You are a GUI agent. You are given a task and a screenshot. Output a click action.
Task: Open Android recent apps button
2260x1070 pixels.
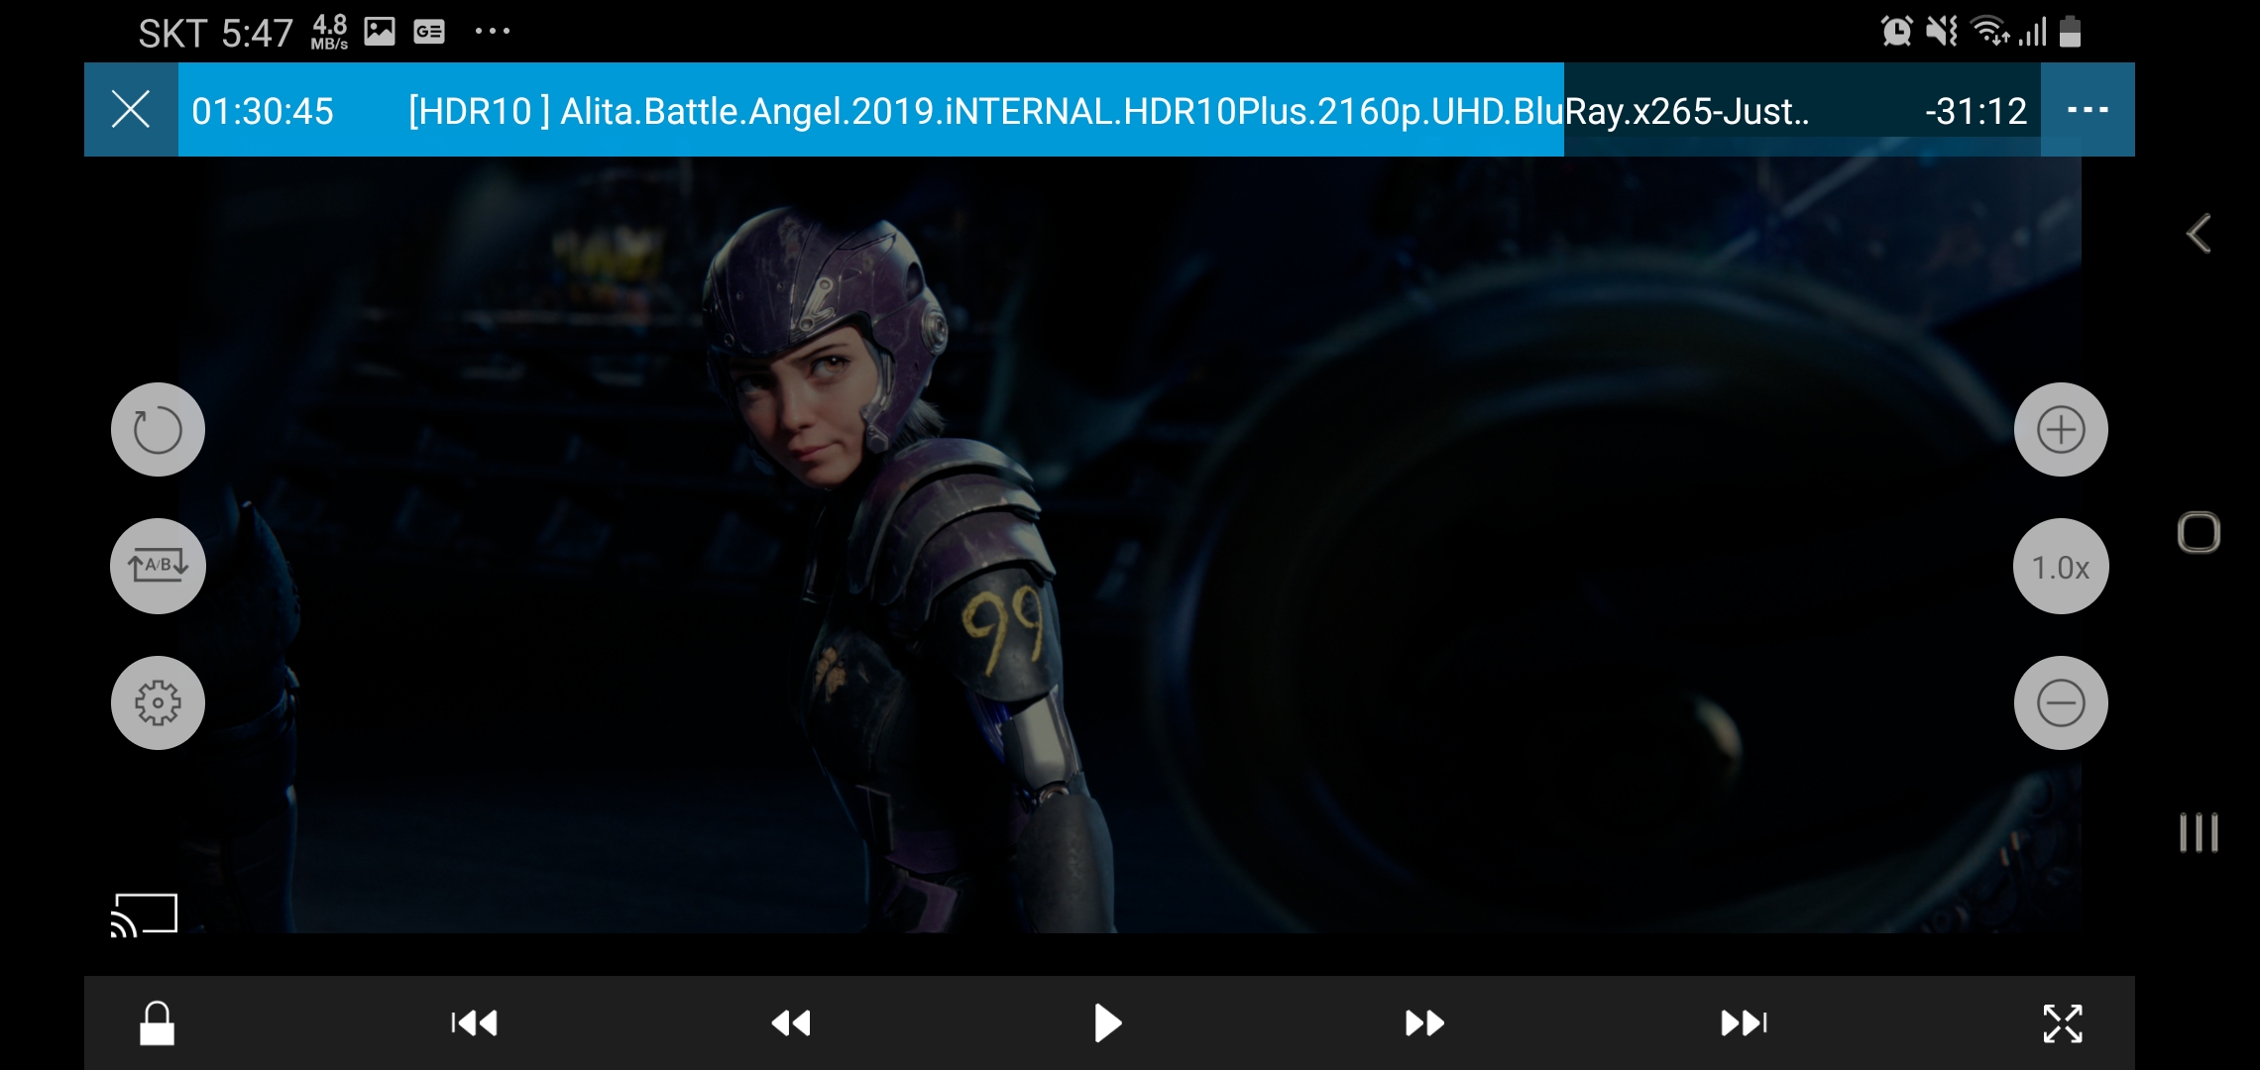pyautogui.click(x=2198, y=832)
